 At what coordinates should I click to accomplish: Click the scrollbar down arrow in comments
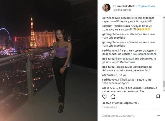(x=164, y=90)
